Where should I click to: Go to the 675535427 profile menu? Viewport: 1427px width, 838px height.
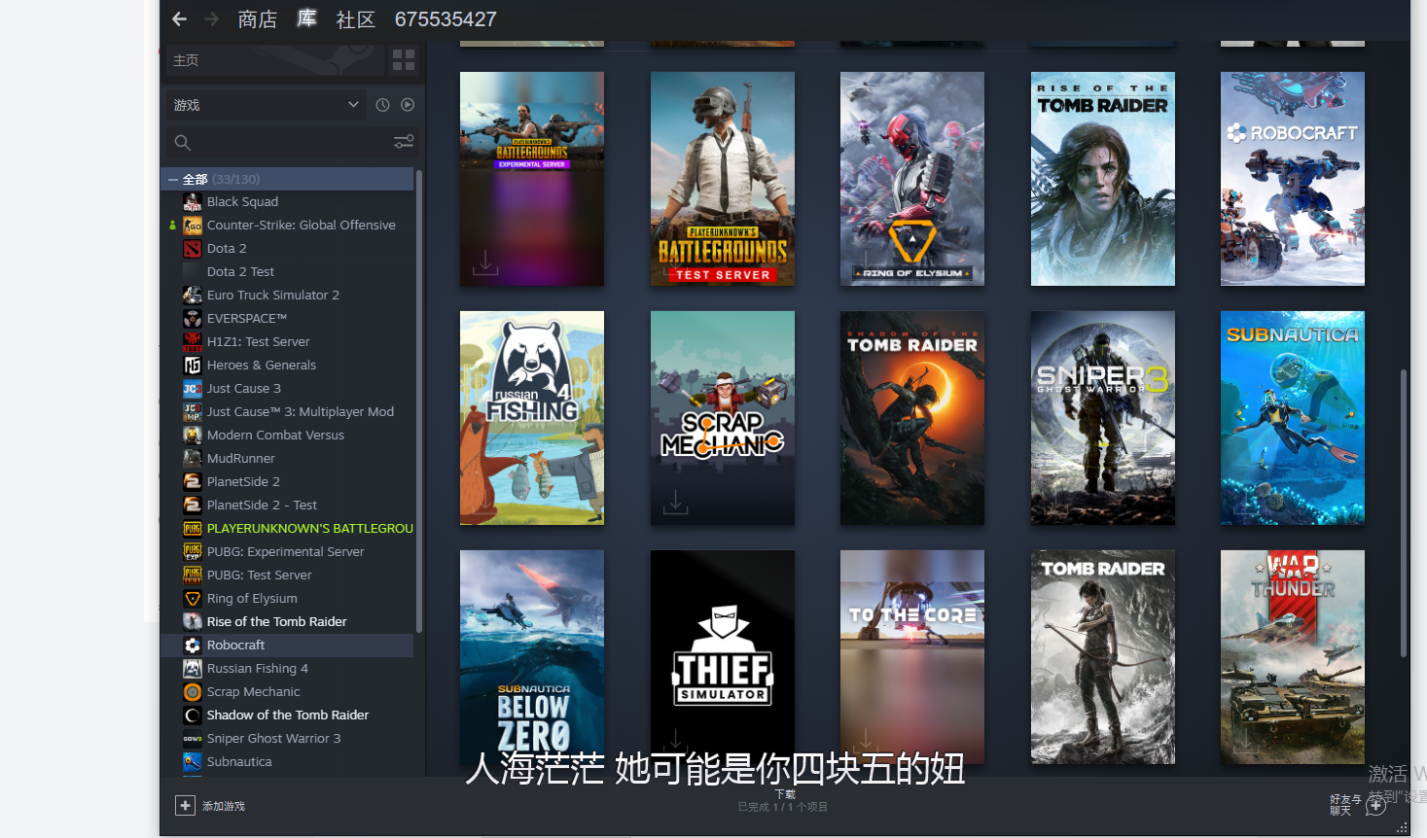[x=446, y=19]
